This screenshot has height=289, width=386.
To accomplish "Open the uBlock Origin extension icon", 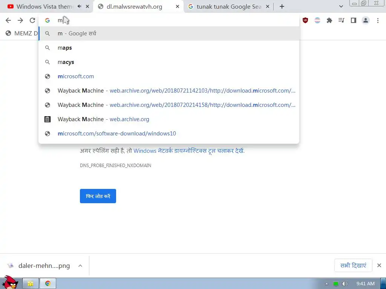I will point(305,20).
